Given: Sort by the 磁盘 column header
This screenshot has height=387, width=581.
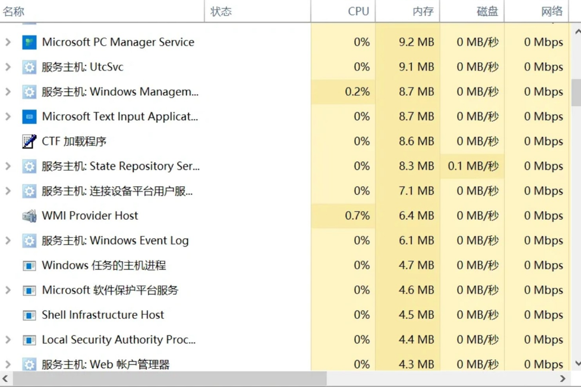Looking at the screenshot, I should [x=472, y=11].
